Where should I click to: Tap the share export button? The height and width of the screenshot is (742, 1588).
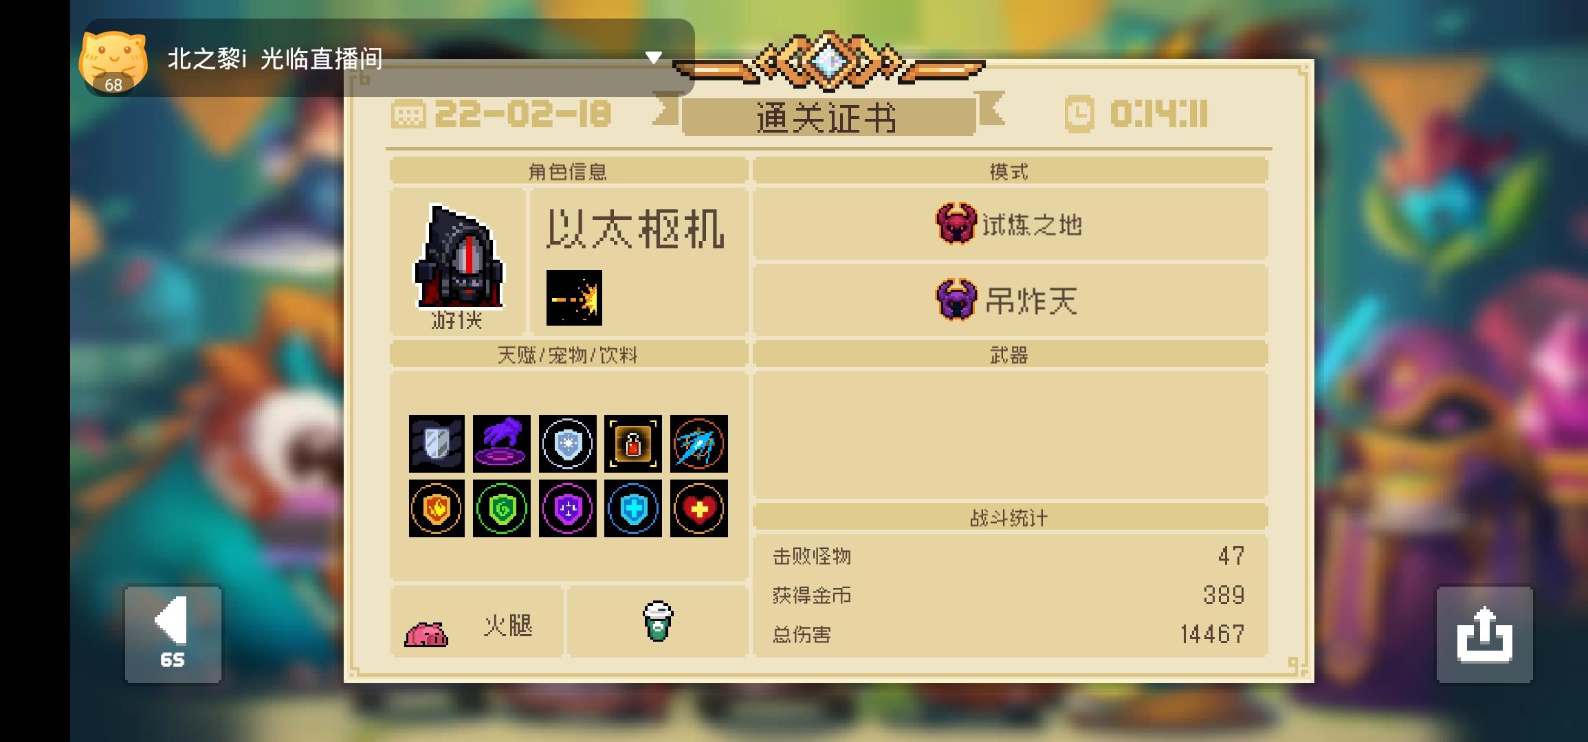(1484, 634)
